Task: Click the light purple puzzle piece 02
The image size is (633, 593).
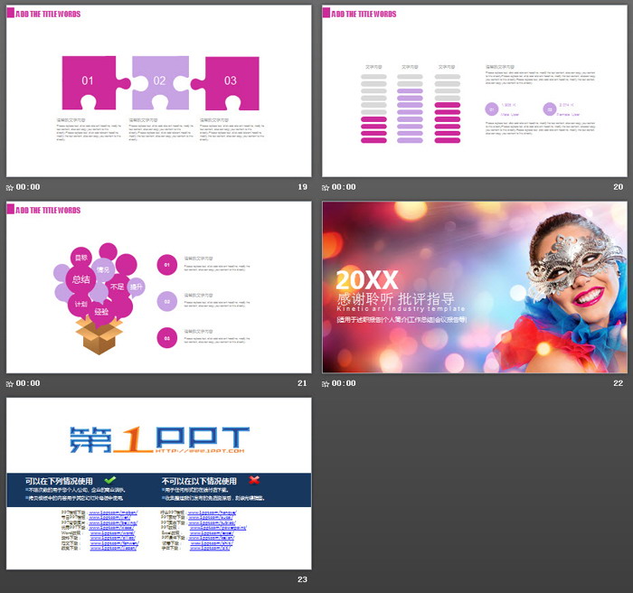Action: pos(160,81)
